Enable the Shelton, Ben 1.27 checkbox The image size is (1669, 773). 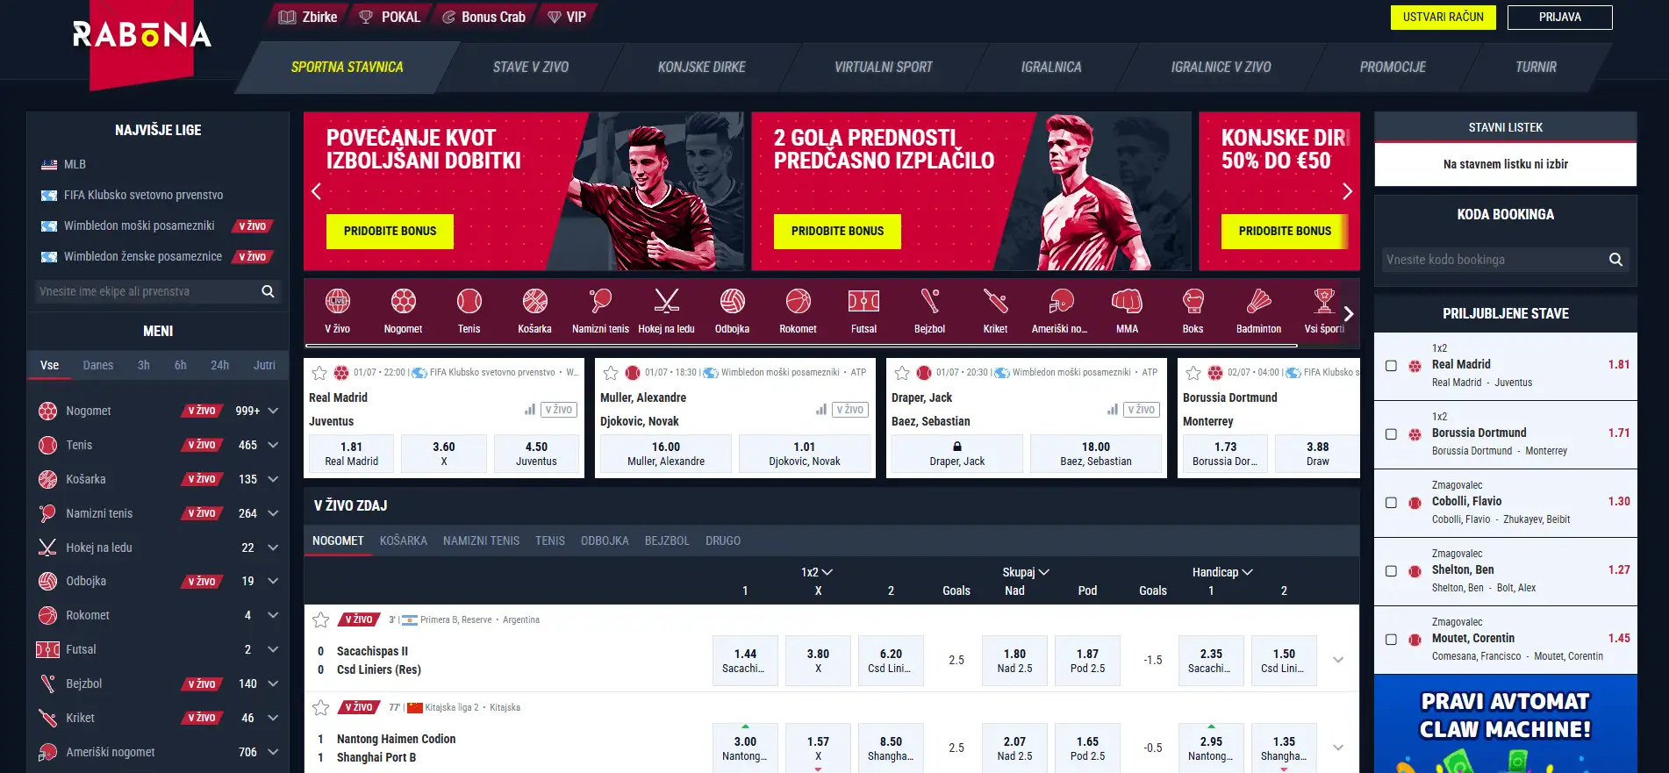(x=1391, y=571)
